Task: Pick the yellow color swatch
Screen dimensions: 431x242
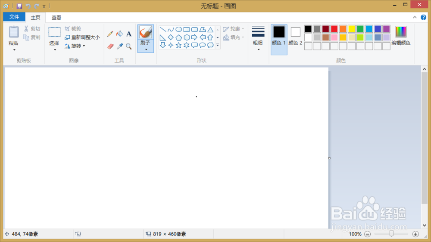Action: point(352,29)
